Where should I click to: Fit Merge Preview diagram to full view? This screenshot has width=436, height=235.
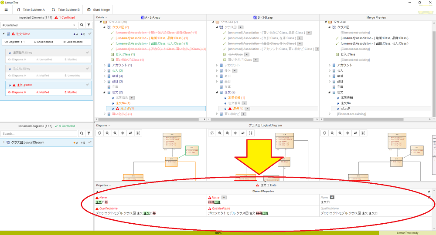[x=363, y=133]
